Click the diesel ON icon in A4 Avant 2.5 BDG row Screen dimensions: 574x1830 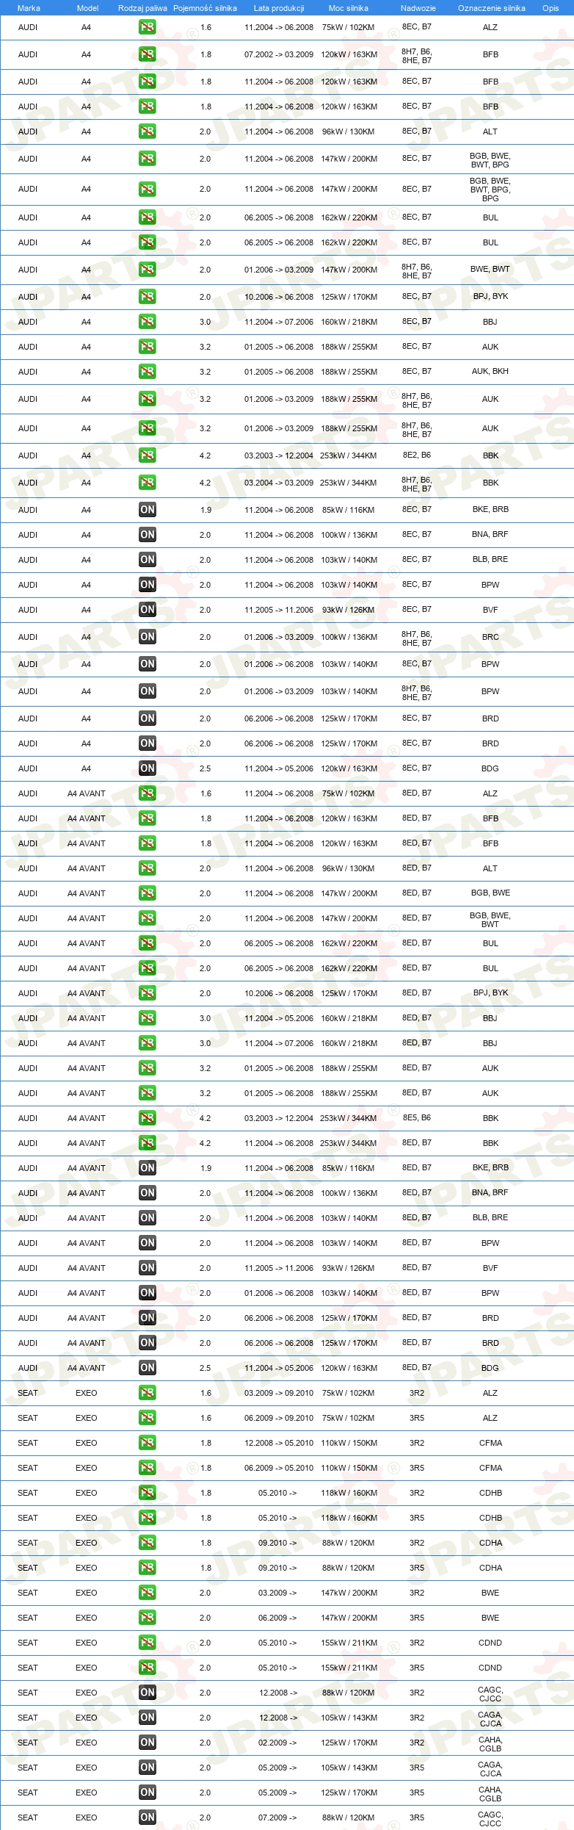click(x=147, y=1368)
